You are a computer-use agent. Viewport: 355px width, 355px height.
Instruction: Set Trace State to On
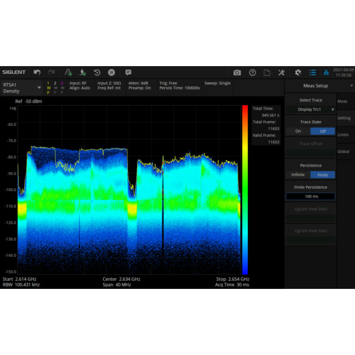298,131
